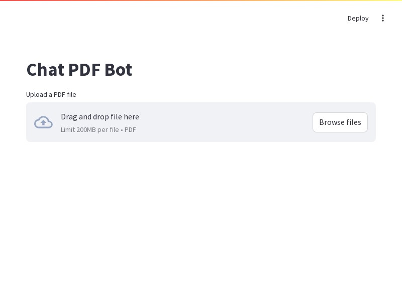Click the 'Upload a PDF file' label

pyautogui.click(x=51, y=94)
